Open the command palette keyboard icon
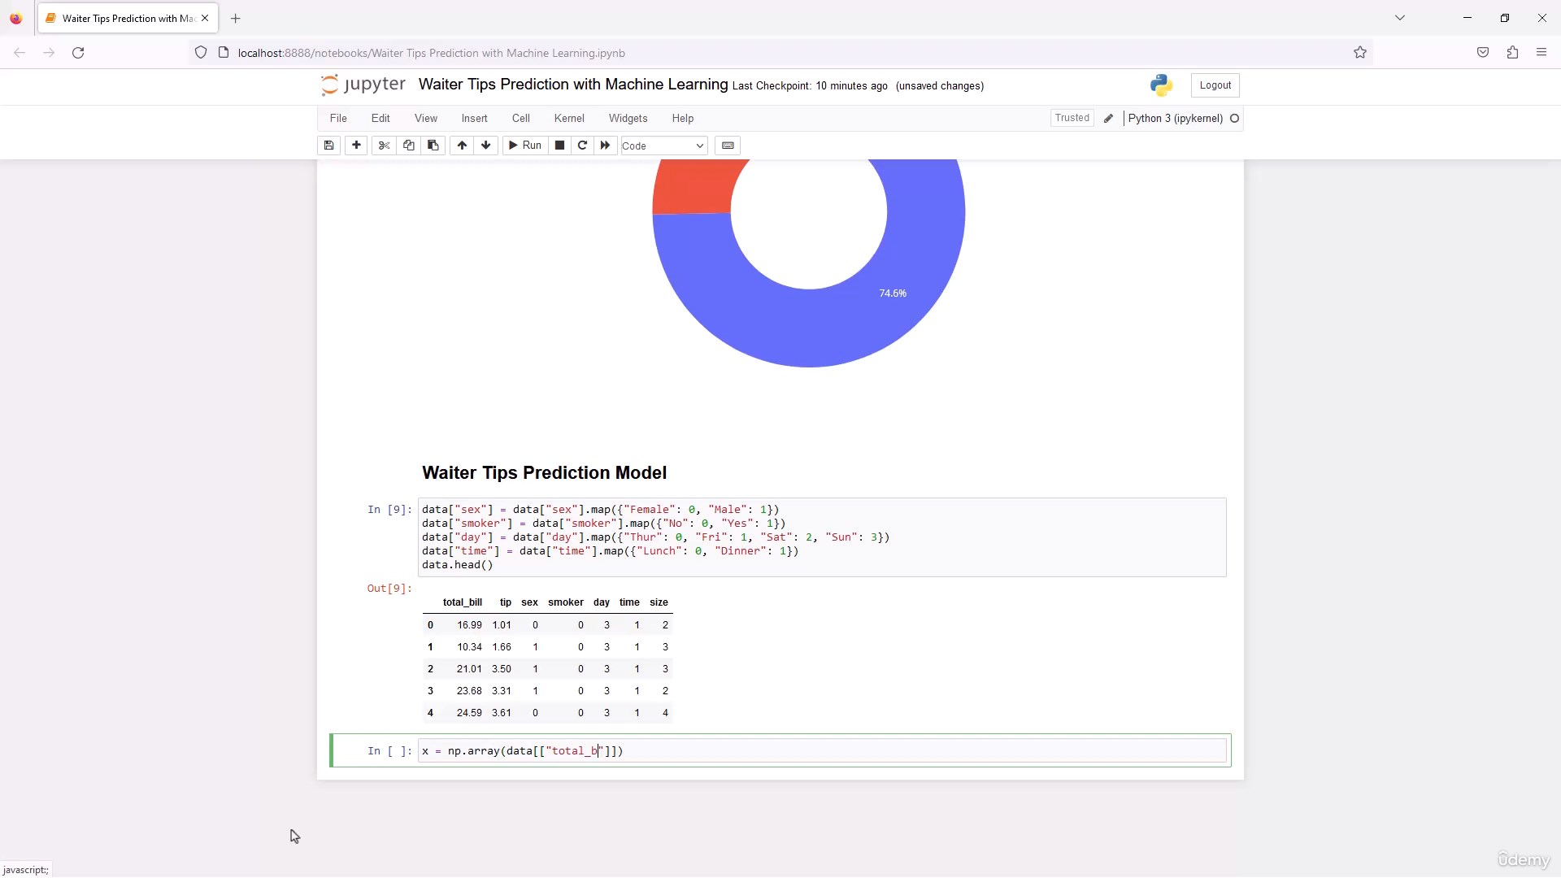Viewport: 1561px width, 878px height. click(728, 146)
